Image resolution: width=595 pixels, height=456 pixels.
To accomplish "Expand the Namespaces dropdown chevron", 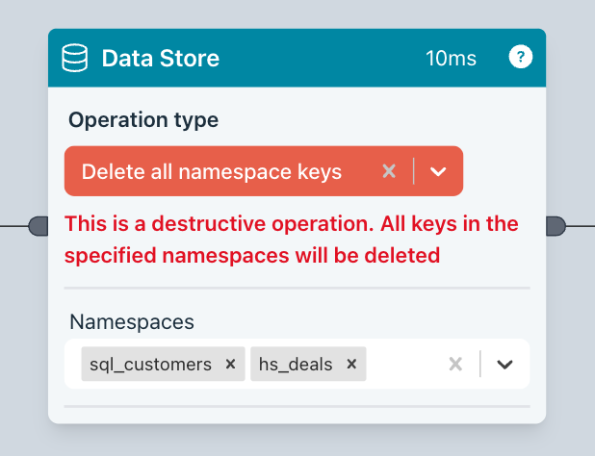I will [504, 365].
